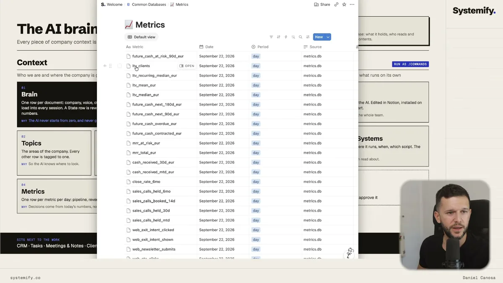Image resolution: width=503 pixels, height=283 pixels.
Task: Click the Brain card in background slide
Action: click(57, 104)
